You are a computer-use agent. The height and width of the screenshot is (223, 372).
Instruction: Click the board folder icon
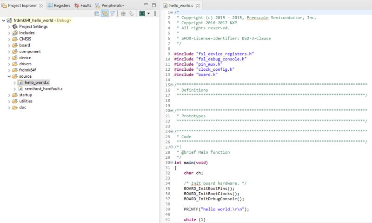(15, 45)
